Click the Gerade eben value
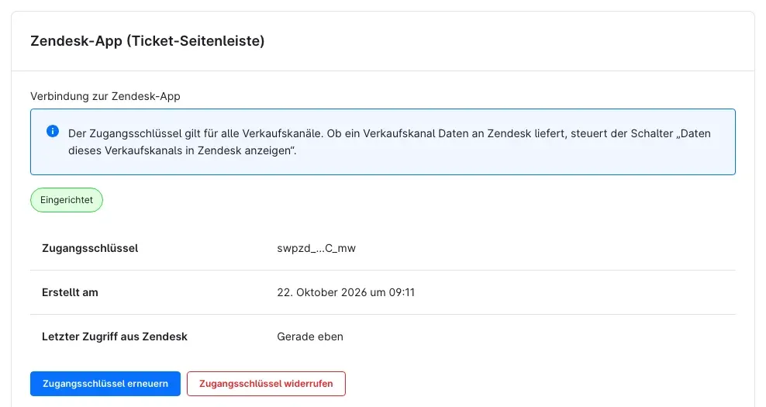 pyautogui.click(x=310, y=336)
